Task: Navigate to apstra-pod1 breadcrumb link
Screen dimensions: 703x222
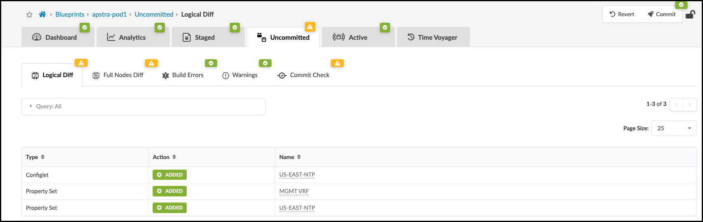Action: (109, 14)
